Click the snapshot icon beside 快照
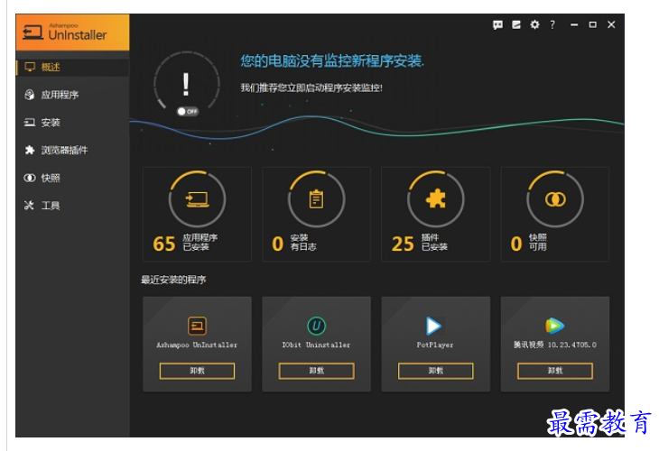 [x=30, y=178]
